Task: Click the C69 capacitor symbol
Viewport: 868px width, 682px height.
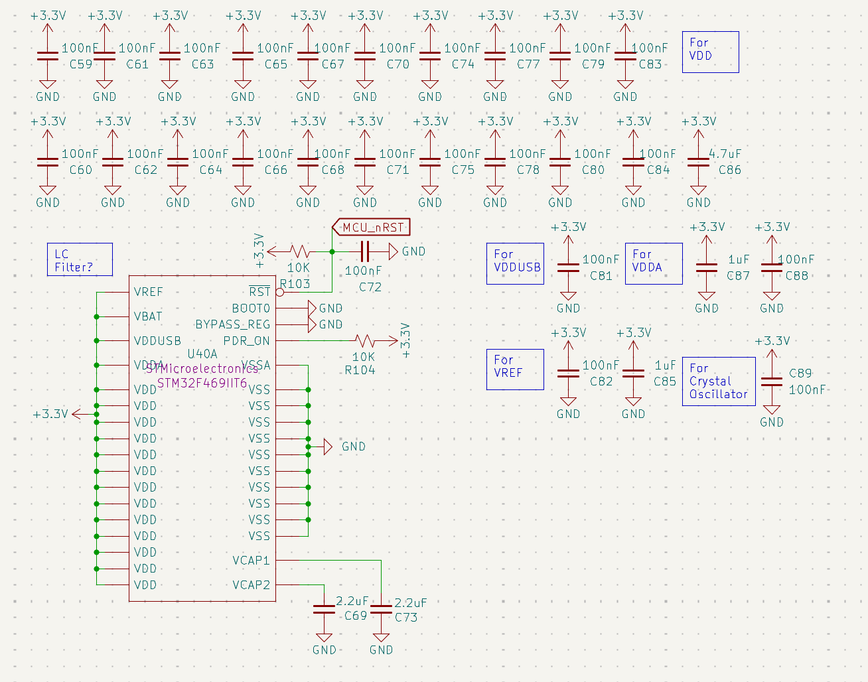Action: (324, 610)
